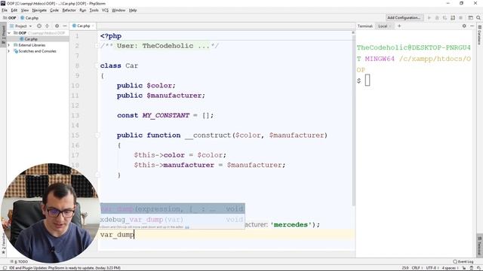This screenshot has height=271, width=483.
Task: Click Car.php in the navigation breadcrumb
Action: click(x=29, y=18)
